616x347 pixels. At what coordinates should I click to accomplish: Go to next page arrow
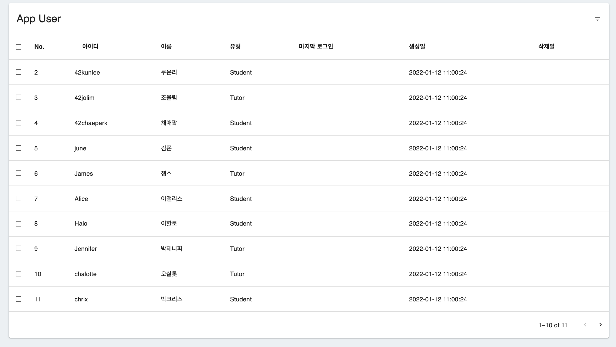click(600, 325)
